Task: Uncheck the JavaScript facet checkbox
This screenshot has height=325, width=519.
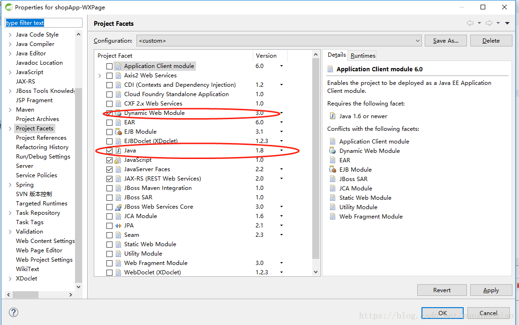Action: tap(109, 160)
